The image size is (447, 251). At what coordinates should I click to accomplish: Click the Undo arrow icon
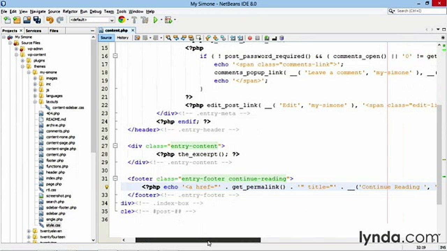coord(50,20)
